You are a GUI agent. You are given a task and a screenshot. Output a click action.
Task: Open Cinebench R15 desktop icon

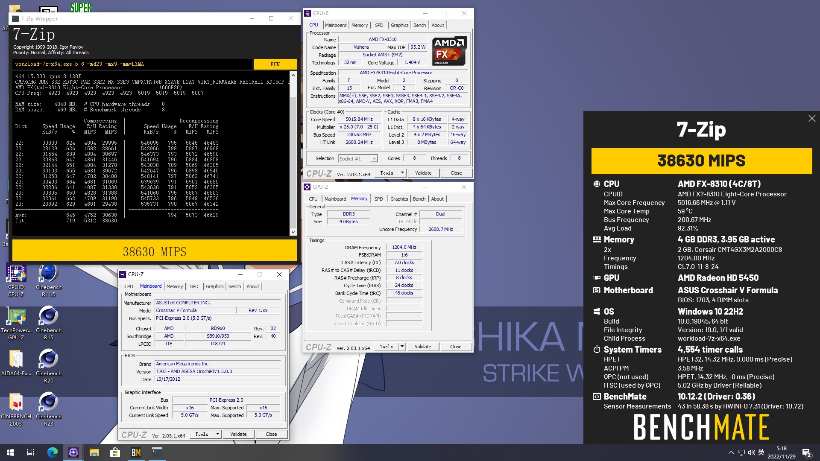pos(49,323)
